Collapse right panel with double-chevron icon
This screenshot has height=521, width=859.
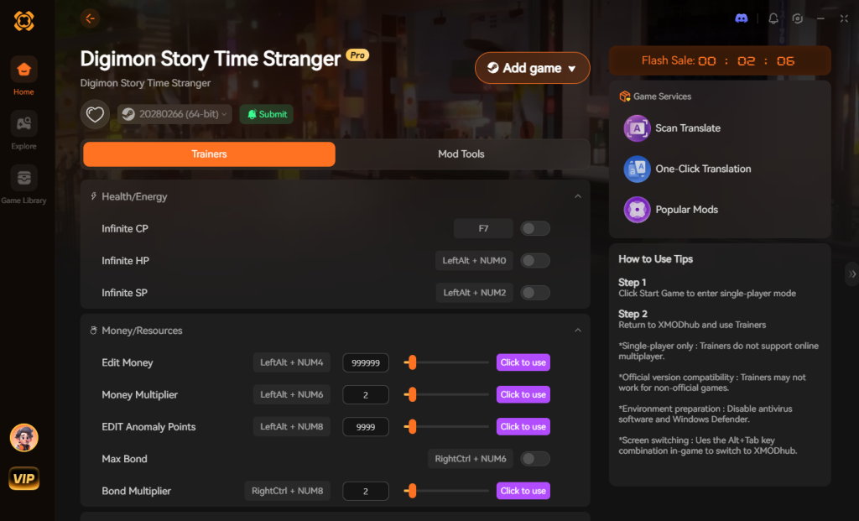tap(852, 274)
